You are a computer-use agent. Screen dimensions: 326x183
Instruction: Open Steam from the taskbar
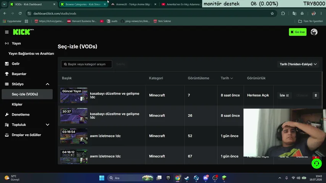coord(187,178)
